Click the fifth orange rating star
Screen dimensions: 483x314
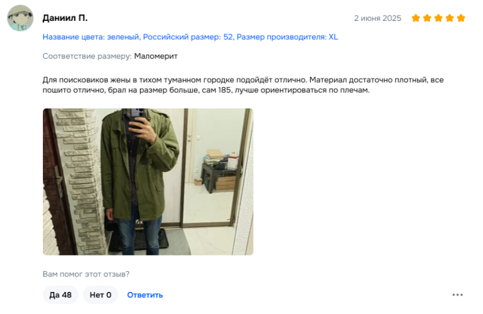pos(461,18)
